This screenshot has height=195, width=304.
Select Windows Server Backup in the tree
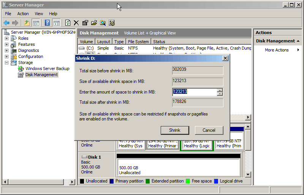coord(47,69)
